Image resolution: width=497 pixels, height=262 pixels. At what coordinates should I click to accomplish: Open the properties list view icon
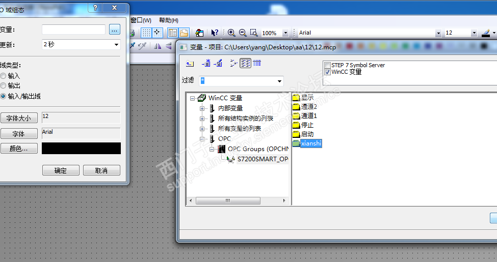coord(173,33)
